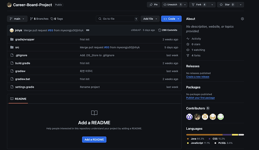Viewport: 259px width, 150px height.
Task: Click the repository owner avatar beside Career-Board-Project
Action: pos(9,5)
